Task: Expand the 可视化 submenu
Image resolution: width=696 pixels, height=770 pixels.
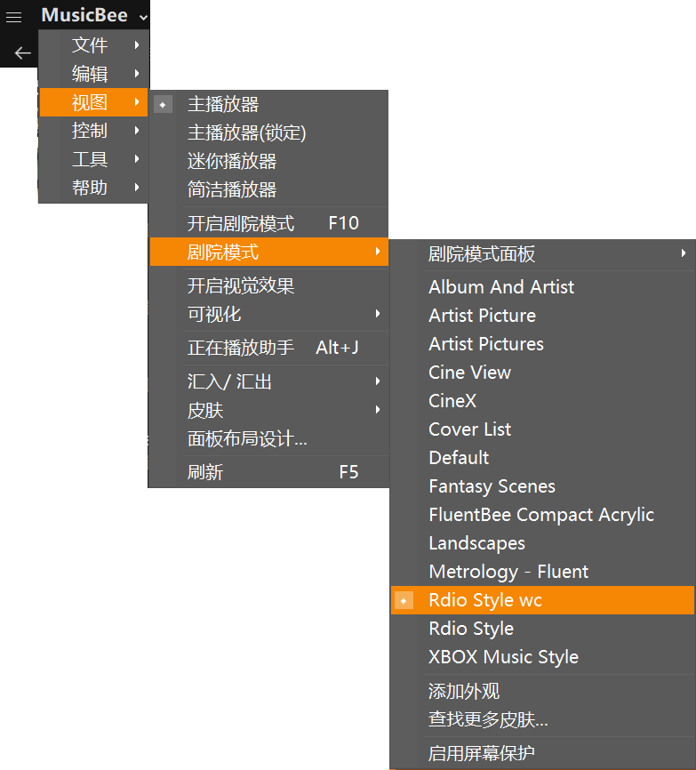Action: 269,314
